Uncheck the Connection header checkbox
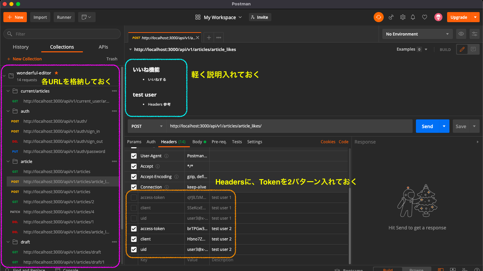This screenshot has width=483, height=271. [x=134, y=187]
